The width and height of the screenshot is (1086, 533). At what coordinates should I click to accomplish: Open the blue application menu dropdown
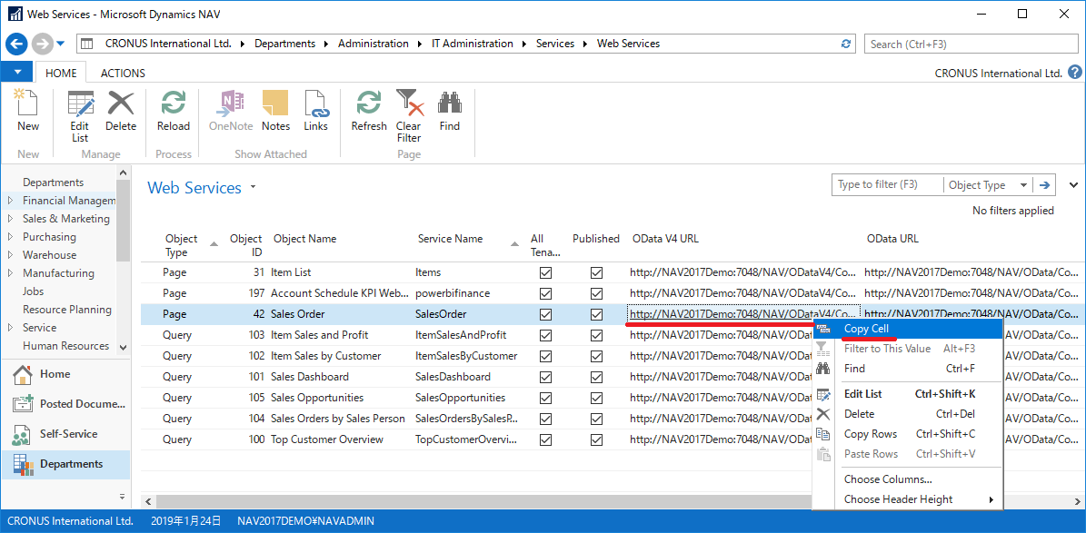[x=16, y=72]
